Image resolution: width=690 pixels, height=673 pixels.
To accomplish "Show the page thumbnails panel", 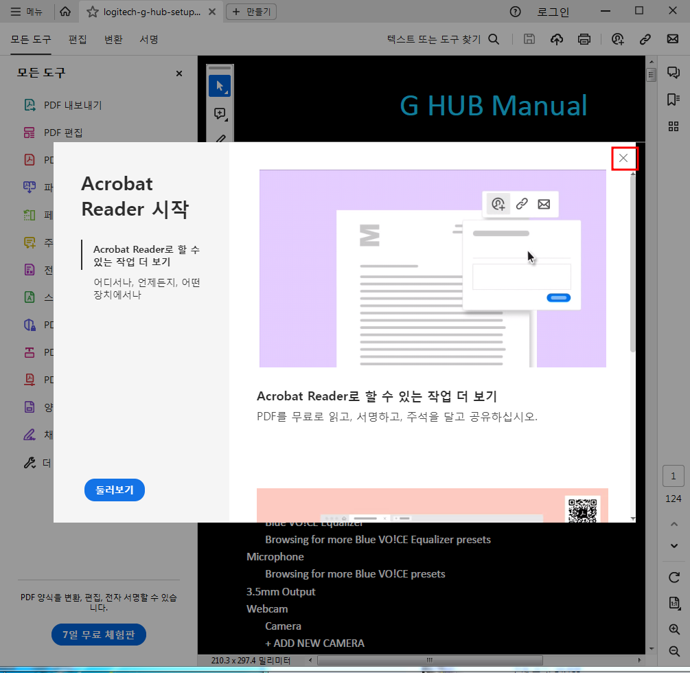I will pos(674,126).
